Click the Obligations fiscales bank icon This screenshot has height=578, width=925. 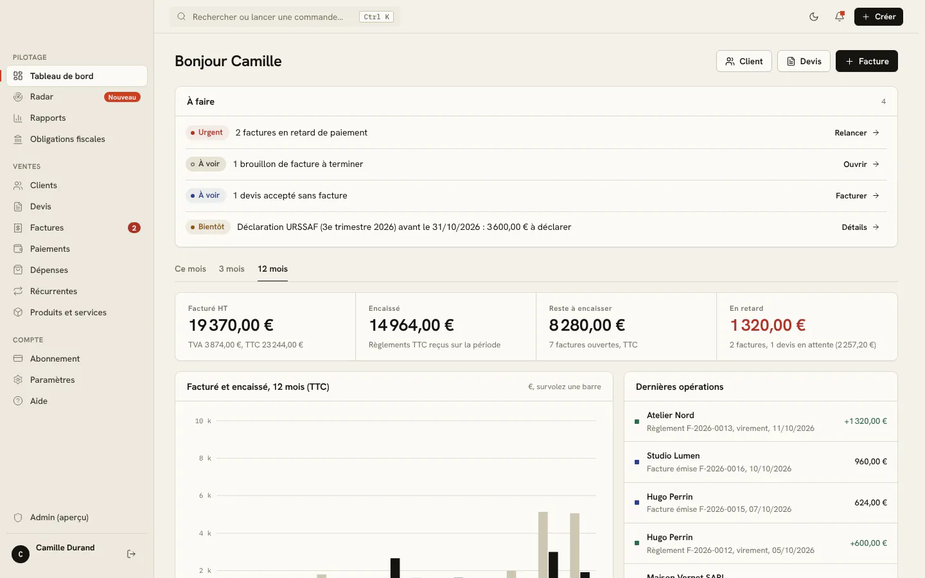(18, 139)
